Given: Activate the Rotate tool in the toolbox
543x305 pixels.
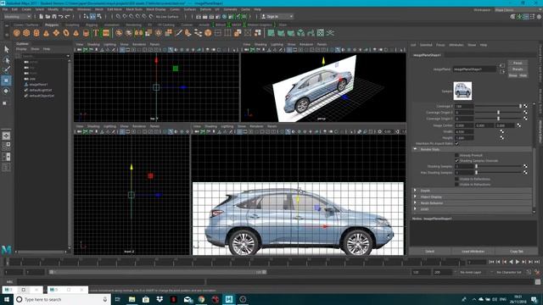Looking at the screenshot, I should [6, 91].
